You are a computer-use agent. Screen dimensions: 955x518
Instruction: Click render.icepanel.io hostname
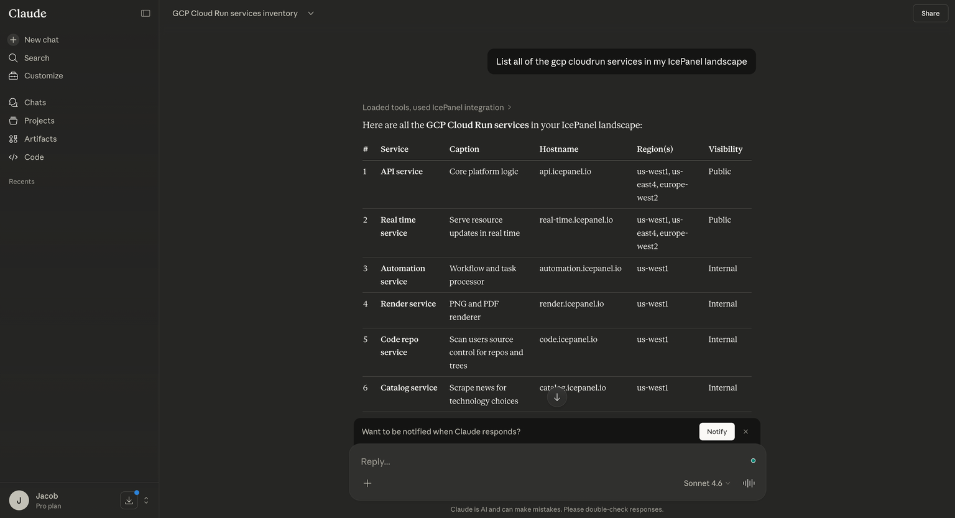[571, 304]
